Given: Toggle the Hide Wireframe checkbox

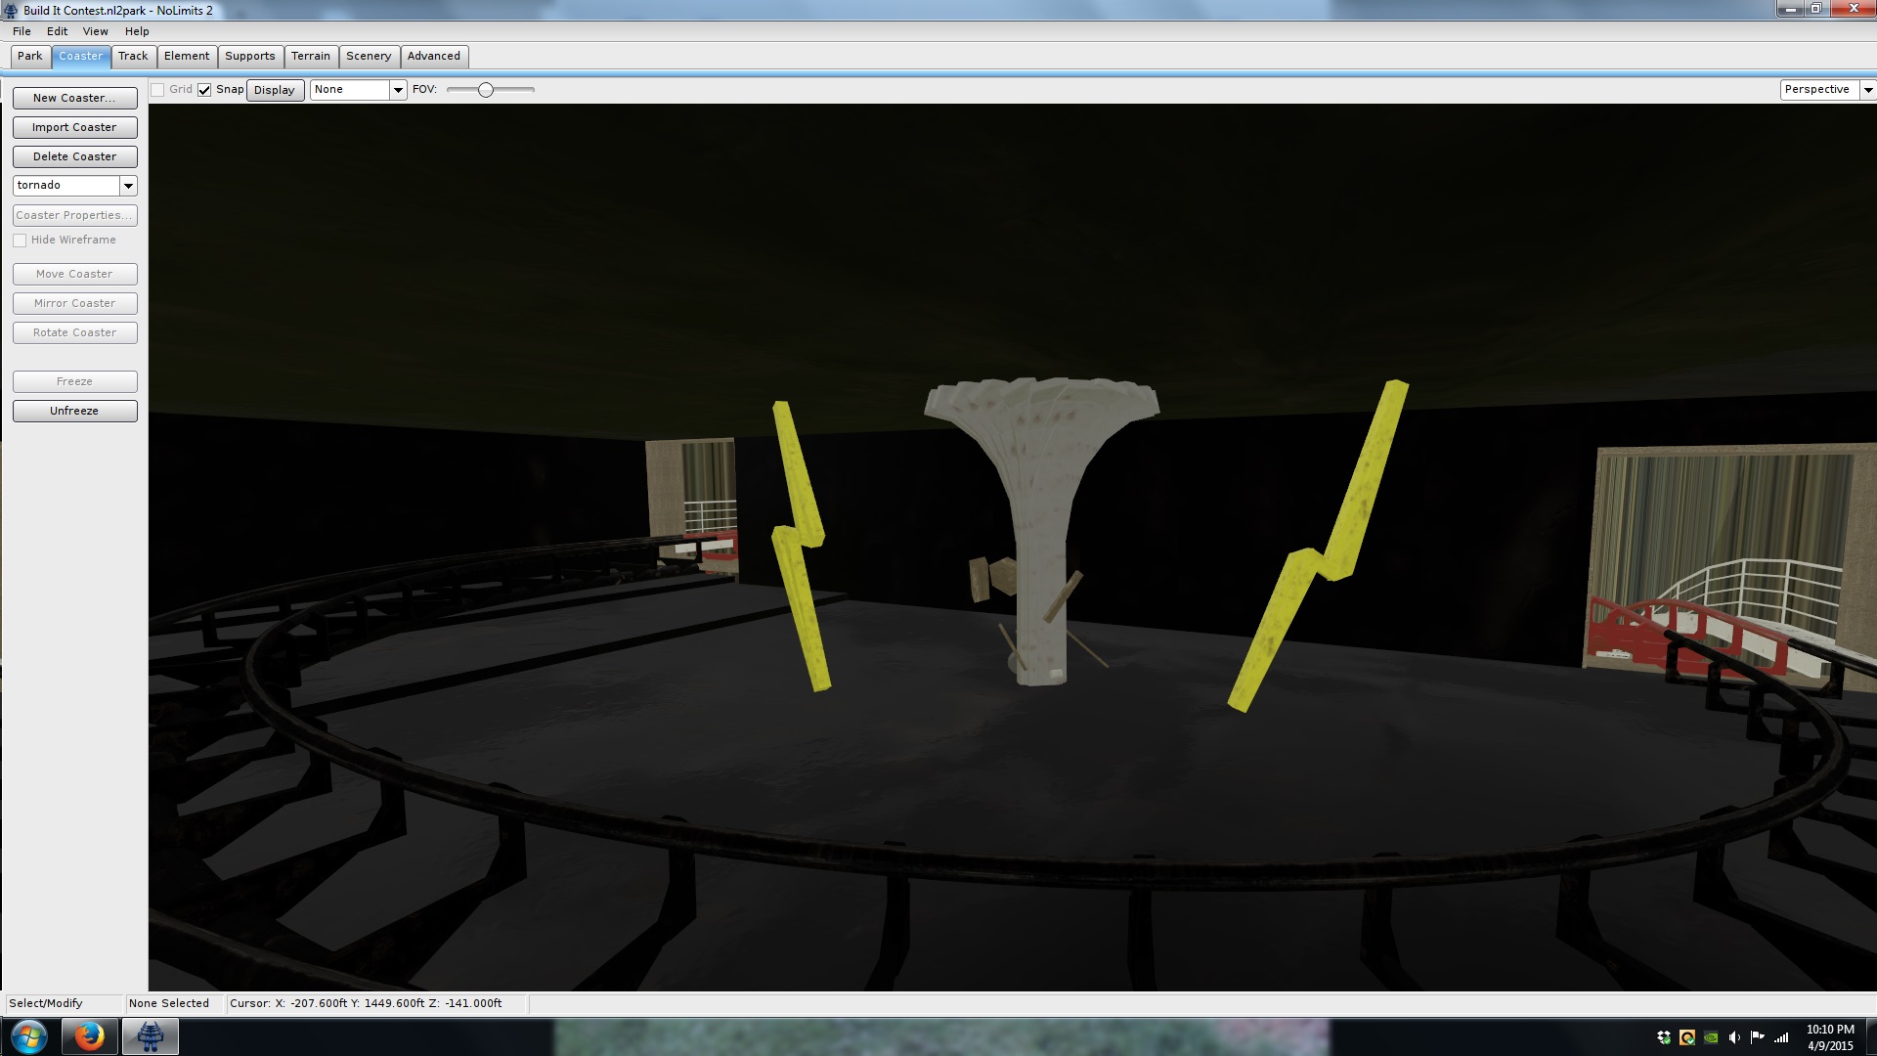Looking at the screenshot, I should [20, 241].
